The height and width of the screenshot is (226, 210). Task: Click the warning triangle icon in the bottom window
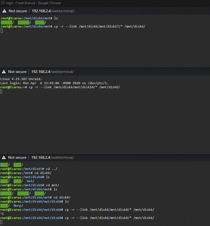click(4, 157)
